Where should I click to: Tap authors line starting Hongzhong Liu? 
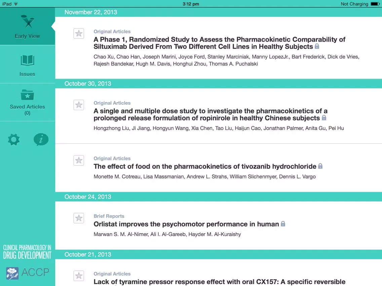[x=219, y=128]
